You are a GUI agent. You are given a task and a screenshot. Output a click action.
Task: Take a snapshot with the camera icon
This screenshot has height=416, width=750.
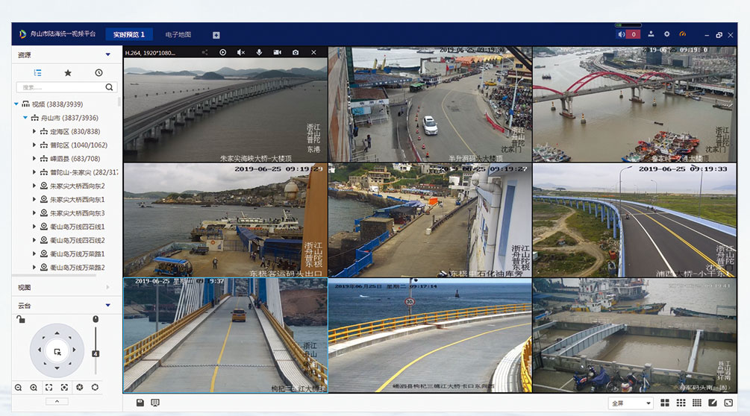(296, 53)
